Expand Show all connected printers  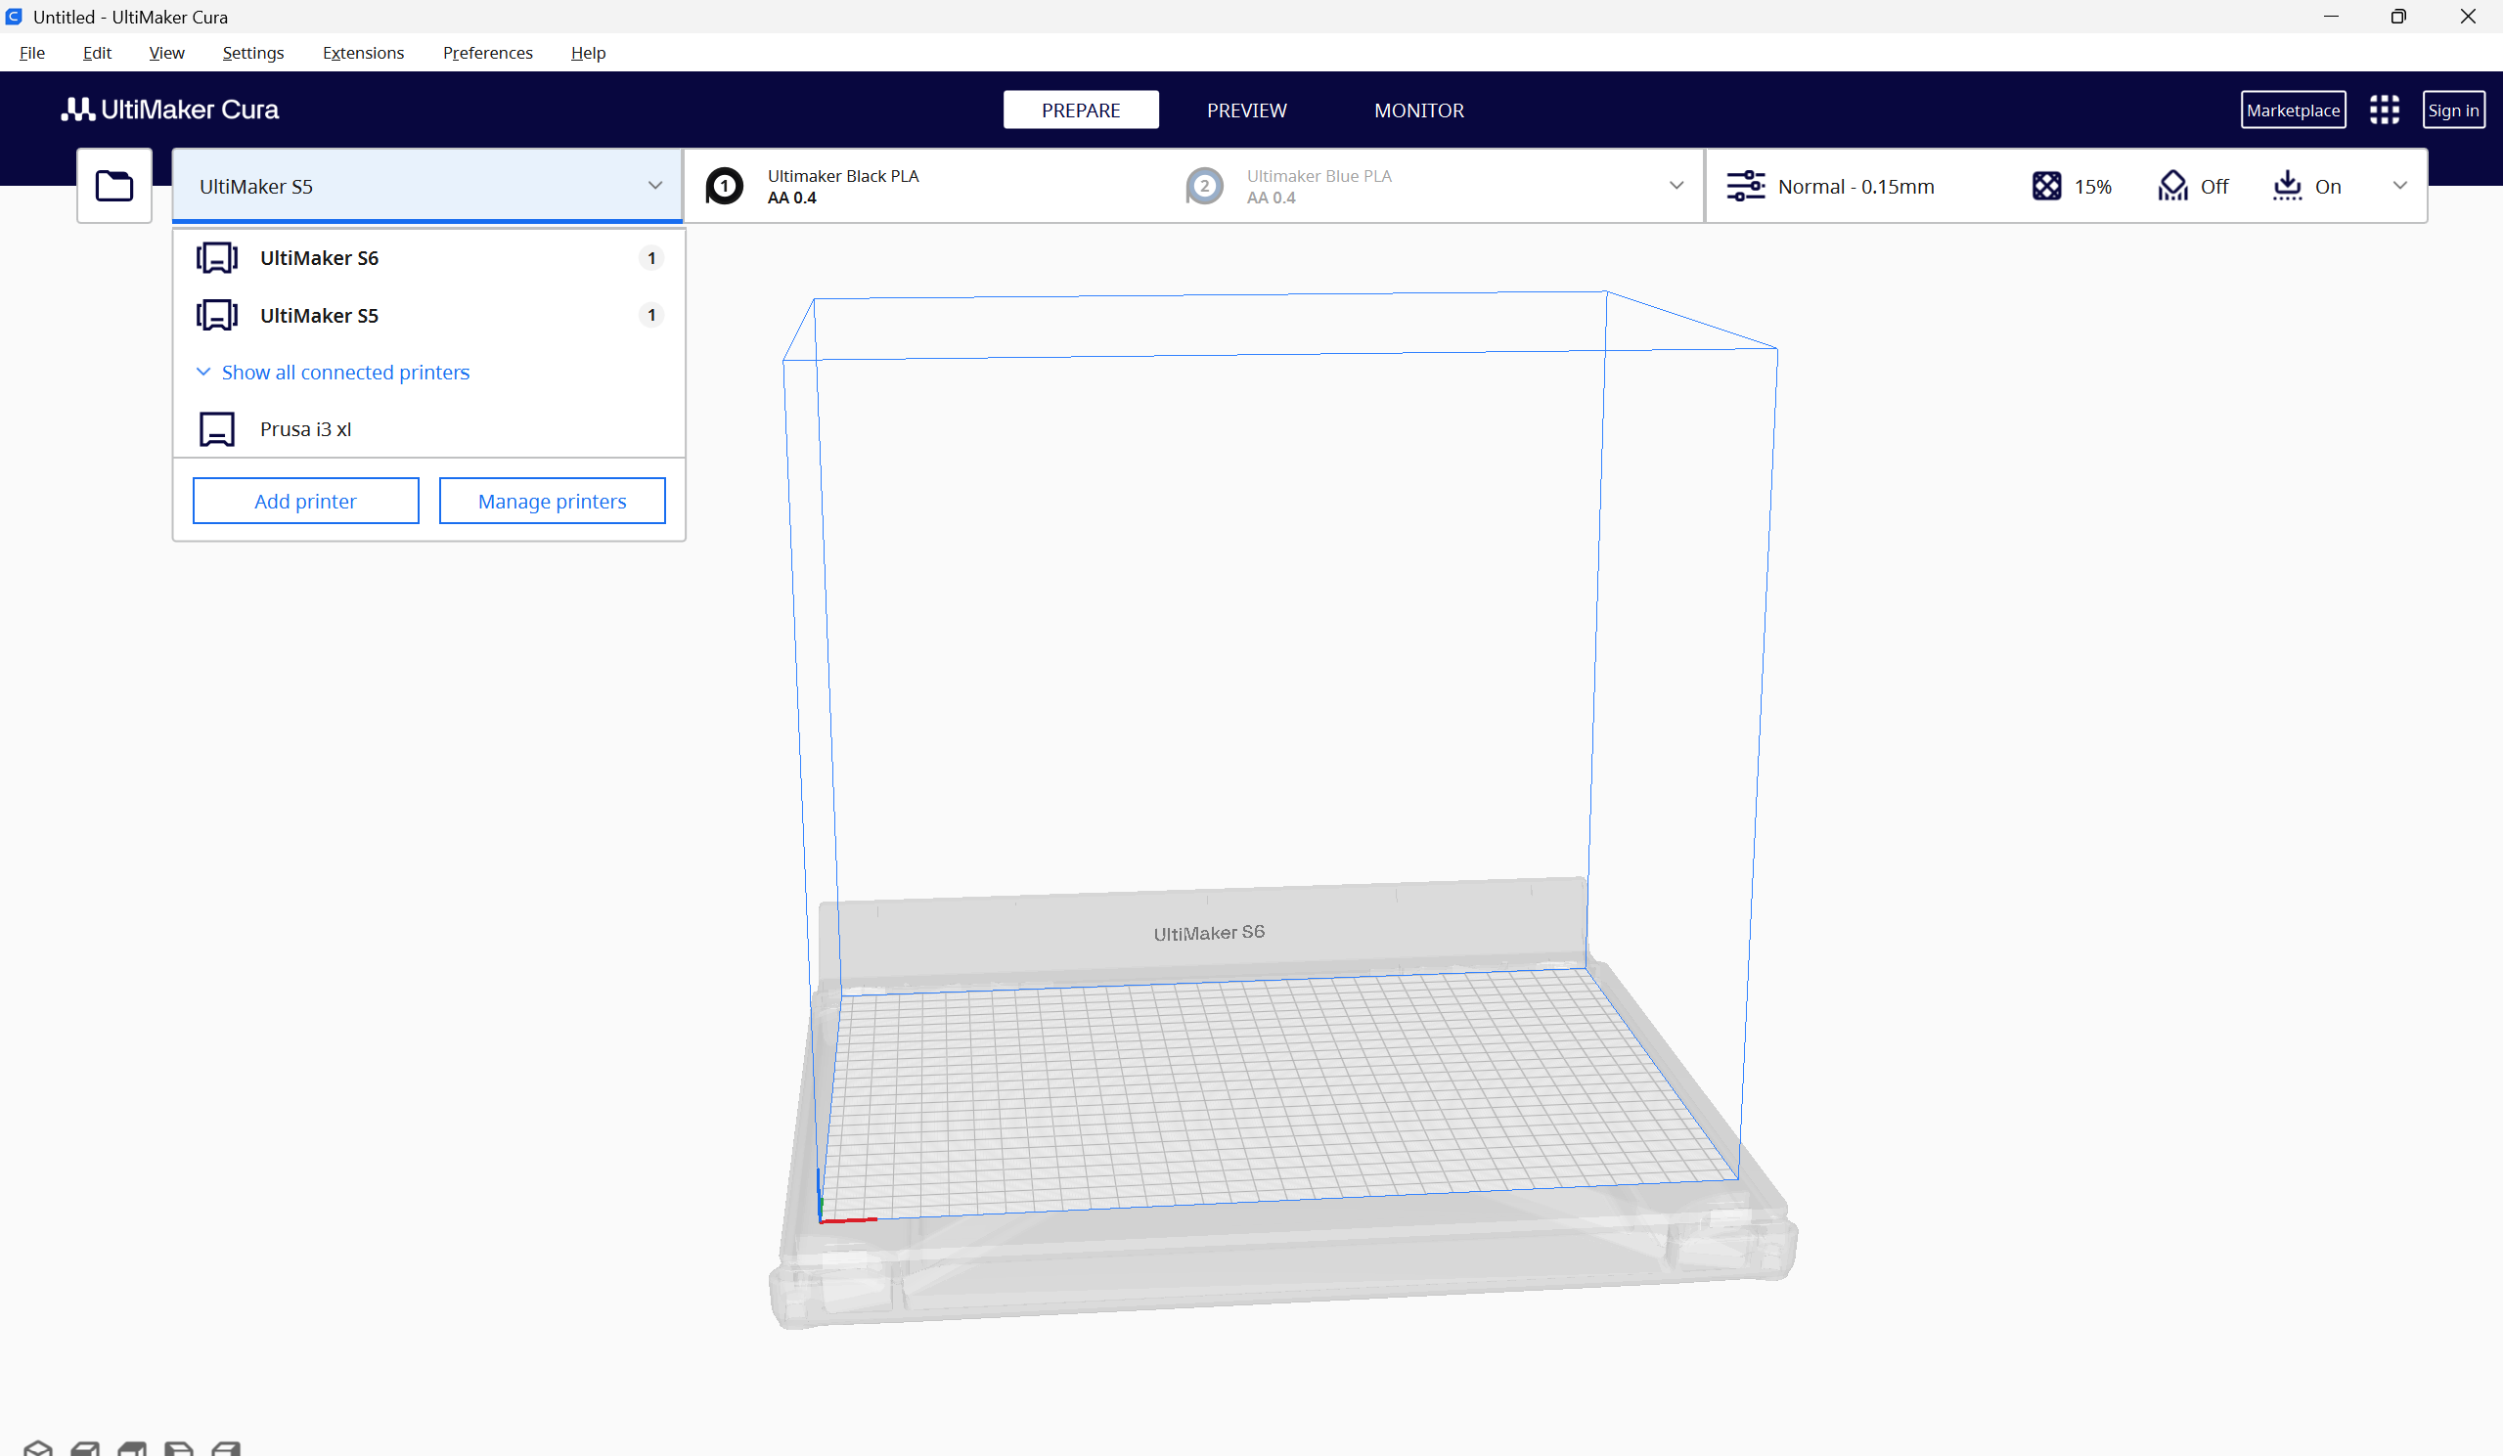[x=333, y=373]
